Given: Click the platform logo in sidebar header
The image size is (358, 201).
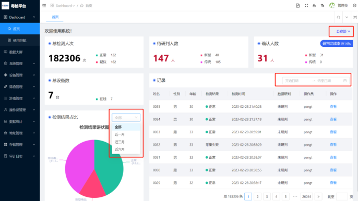Looking at the screenshot, I should click(5, 6).
